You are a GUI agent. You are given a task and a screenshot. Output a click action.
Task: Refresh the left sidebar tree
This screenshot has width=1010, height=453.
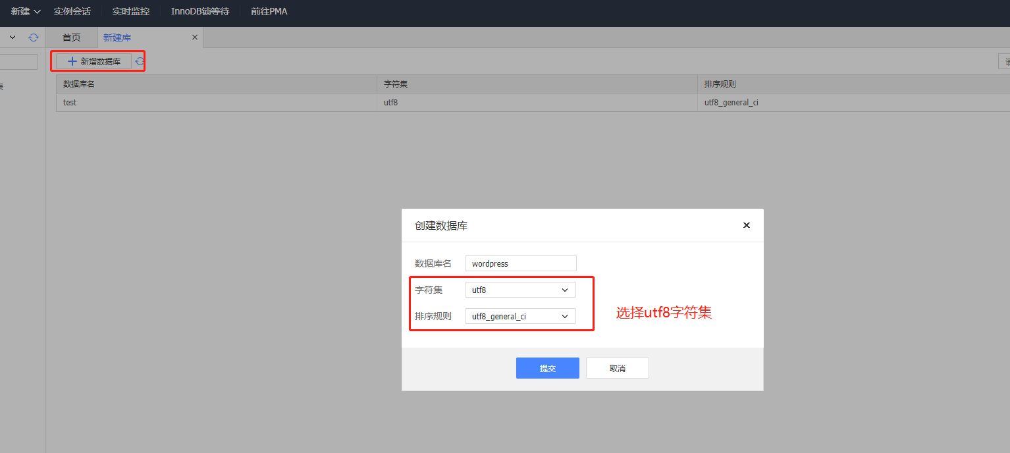34,38
